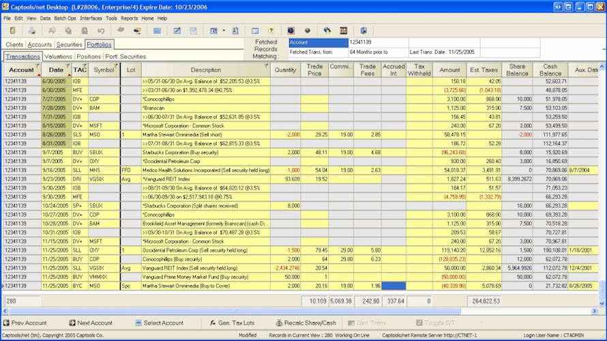Select the Positions sub-tab
This screenshot has width=607, height=341.
(x=88, y=57)
